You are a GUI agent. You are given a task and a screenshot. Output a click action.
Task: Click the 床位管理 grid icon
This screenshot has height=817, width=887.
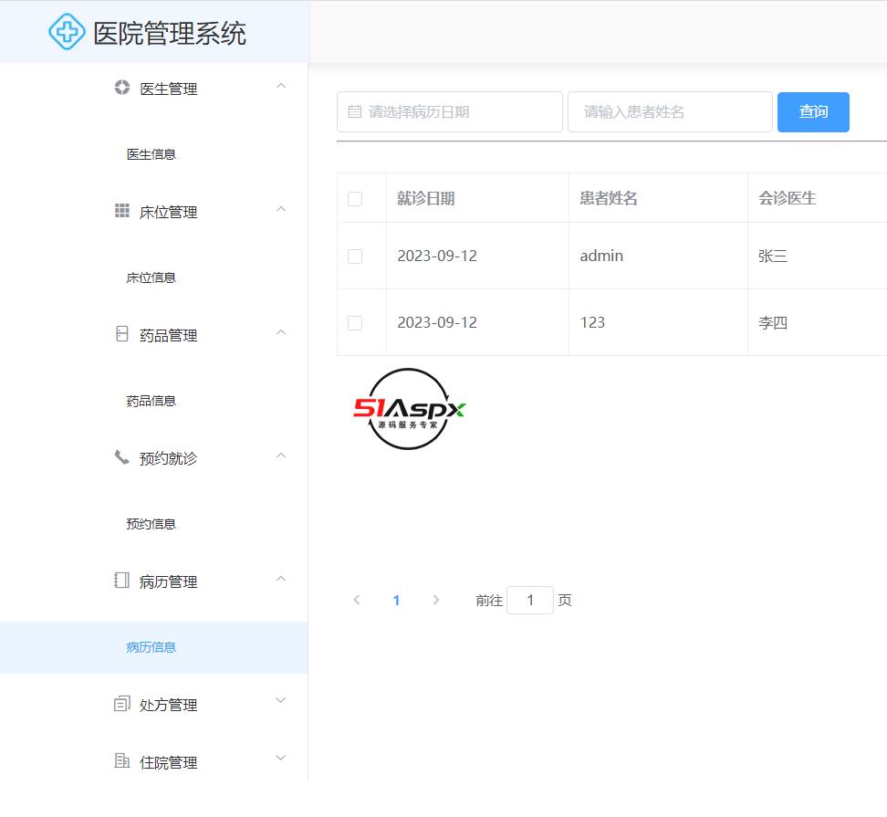[x=121, y=211]
